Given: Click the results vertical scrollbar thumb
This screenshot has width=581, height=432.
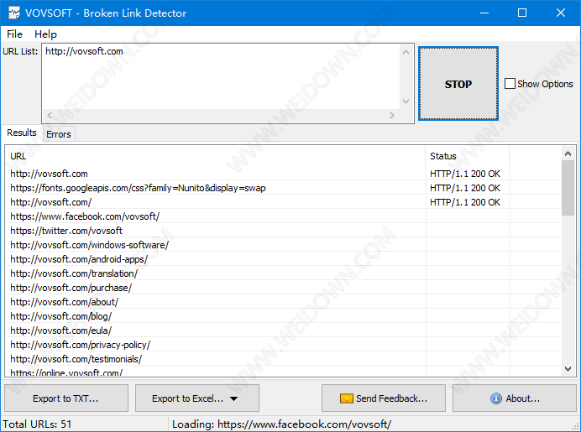Looking at the screenshot, I should pyautogui.click(x=568, y=188).
